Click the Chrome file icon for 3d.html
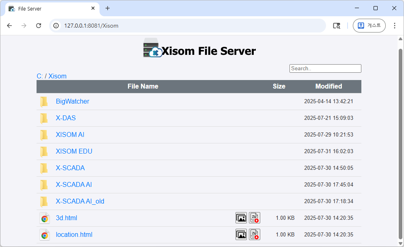Viewport: 404px width, 247px height. click(x=45, y=218)
